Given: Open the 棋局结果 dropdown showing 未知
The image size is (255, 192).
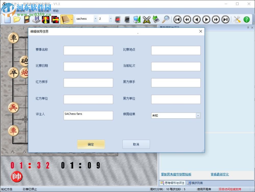Looking at the screenshot, I should [x=198, y=116].
